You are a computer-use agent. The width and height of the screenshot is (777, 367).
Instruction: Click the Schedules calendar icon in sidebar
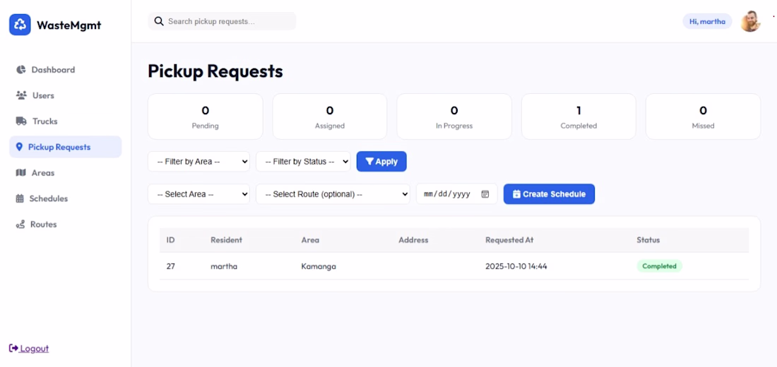(20, 198)
